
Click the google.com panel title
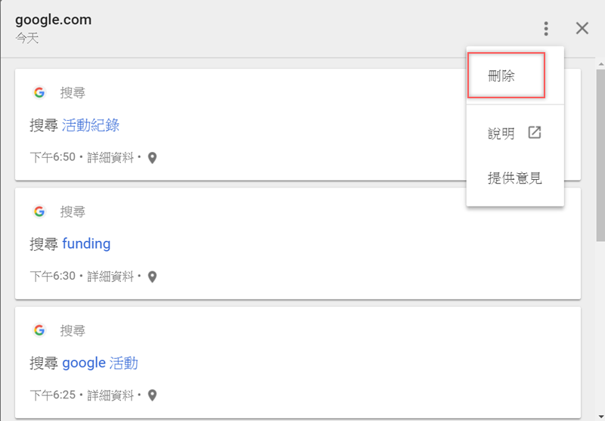(x=53, y=20)
